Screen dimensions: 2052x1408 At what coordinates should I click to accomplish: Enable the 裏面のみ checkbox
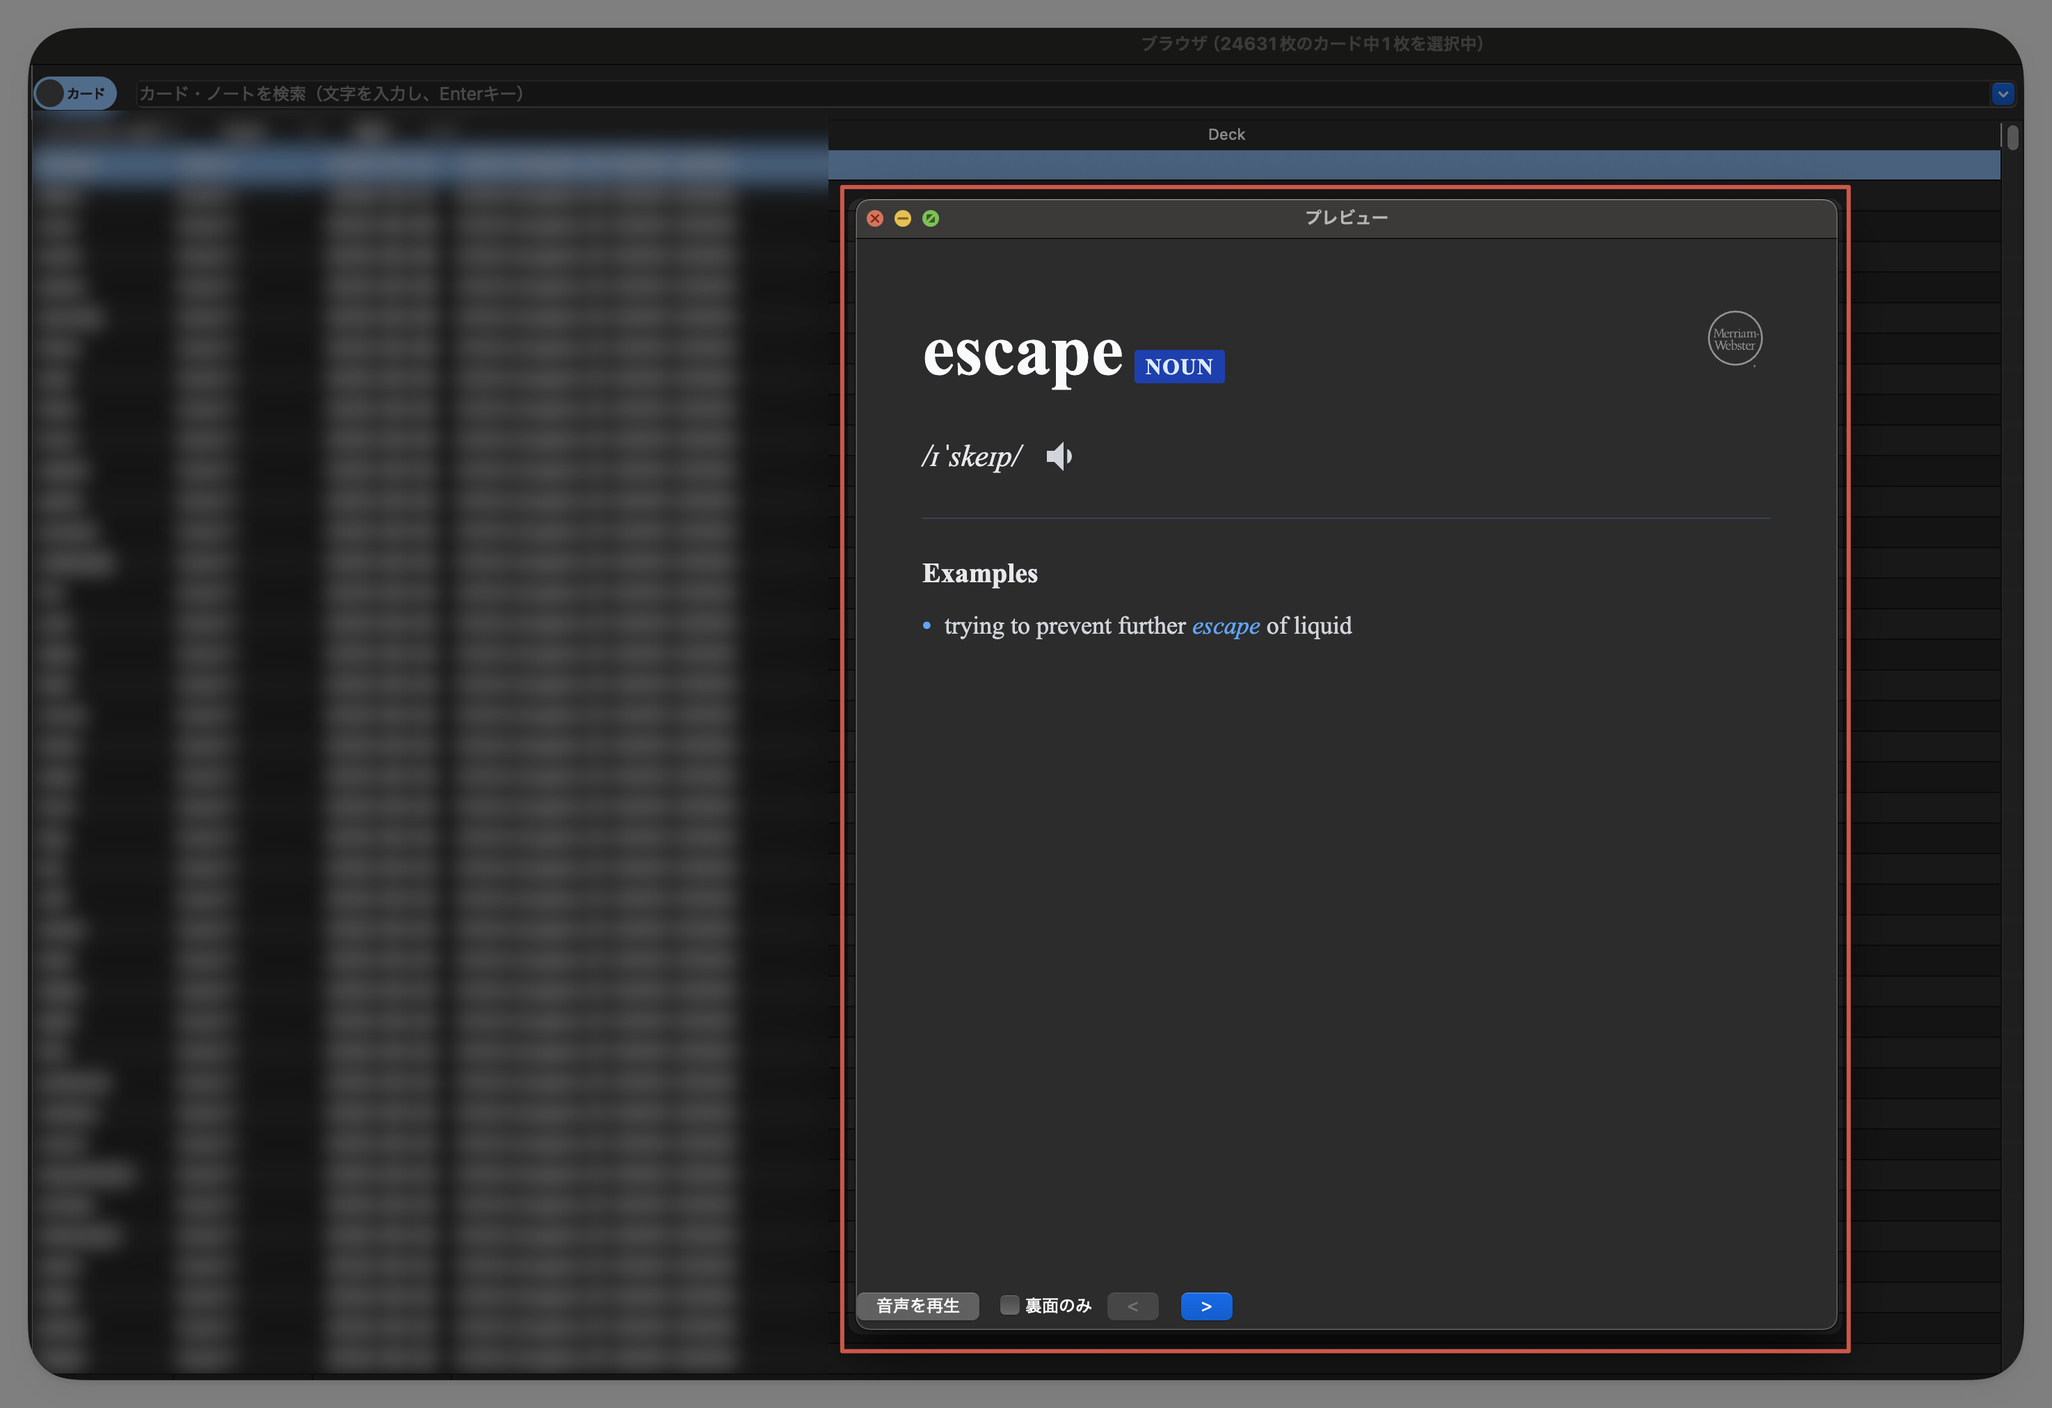click(x=1009, y=1305)
